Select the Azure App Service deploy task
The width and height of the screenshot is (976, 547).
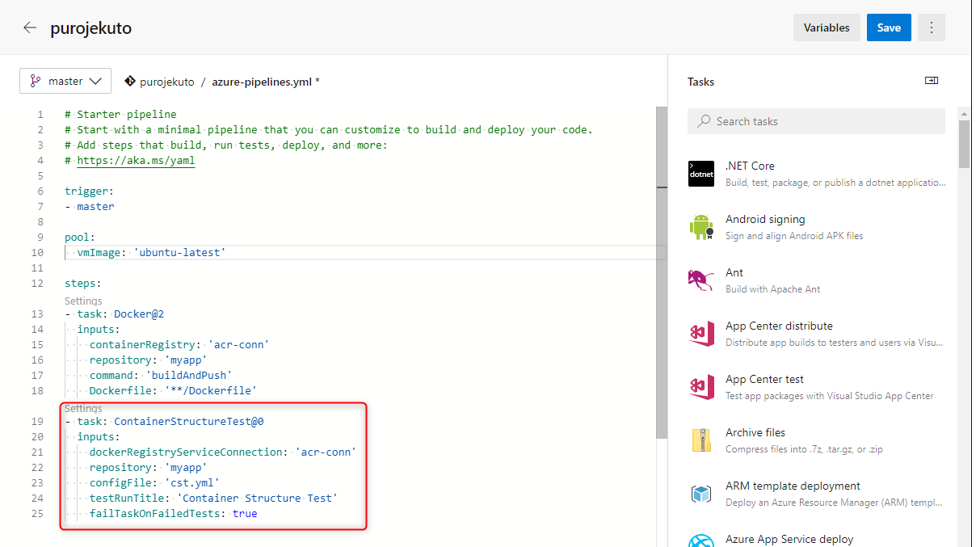point(816,539)
